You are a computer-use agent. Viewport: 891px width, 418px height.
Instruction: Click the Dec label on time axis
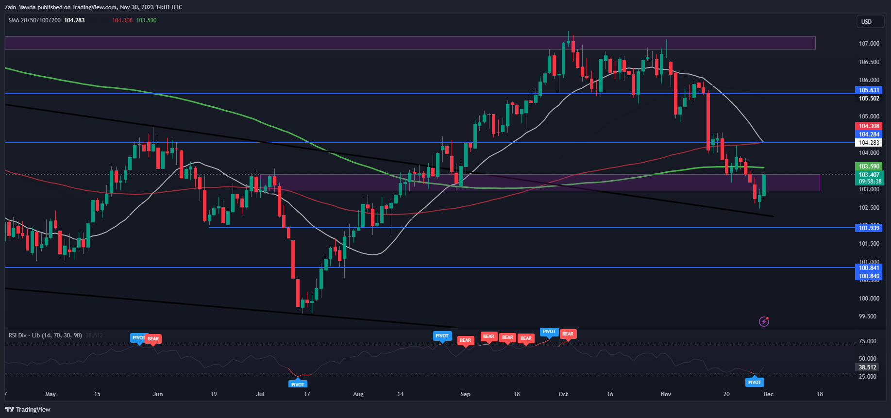768,394
